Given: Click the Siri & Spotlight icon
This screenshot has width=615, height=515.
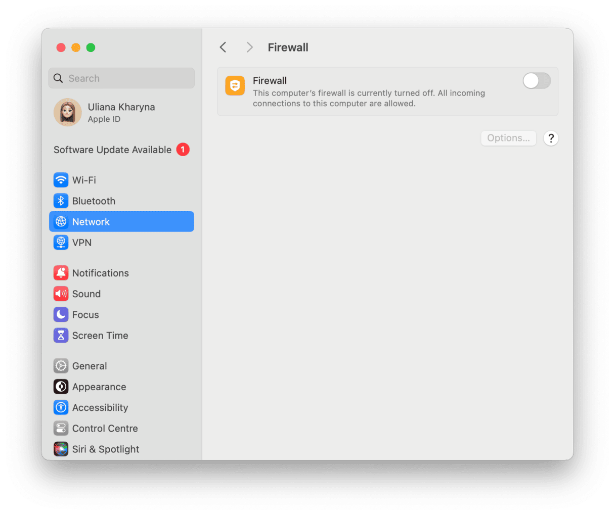Looking at the screenshot, I should (61, 449).
